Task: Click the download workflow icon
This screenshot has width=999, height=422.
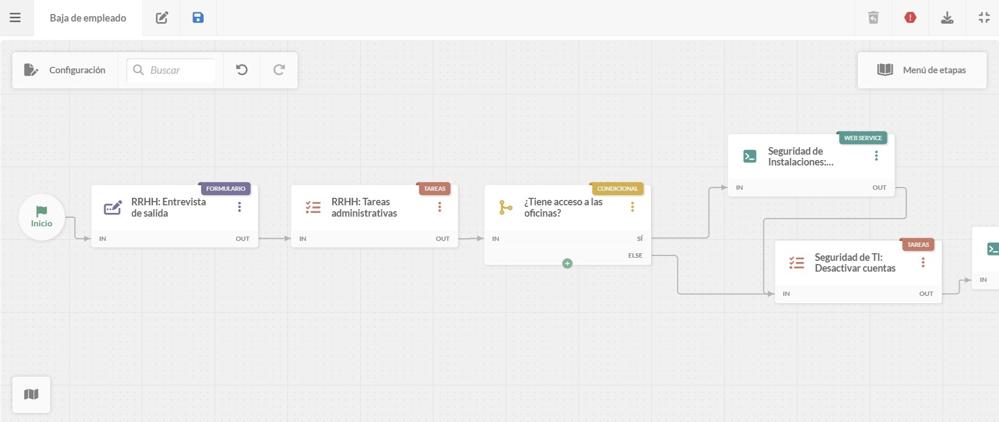Action: tap(947, 18)
